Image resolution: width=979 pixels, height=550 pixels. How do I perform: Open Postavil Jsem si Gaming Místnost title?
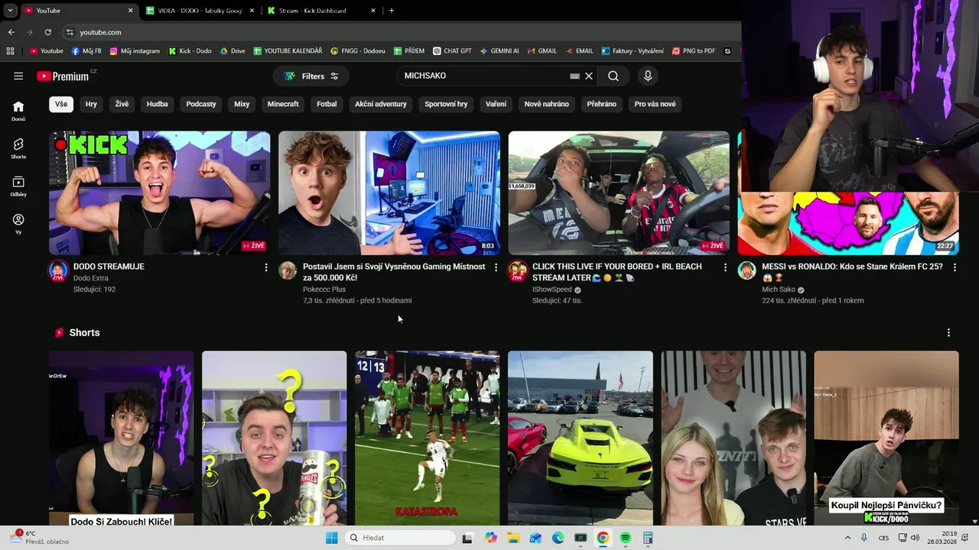(x=394, y=272)
